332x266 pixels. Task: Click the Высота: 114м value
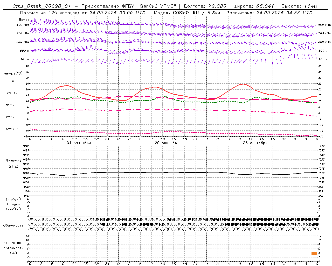coord(299,6)
